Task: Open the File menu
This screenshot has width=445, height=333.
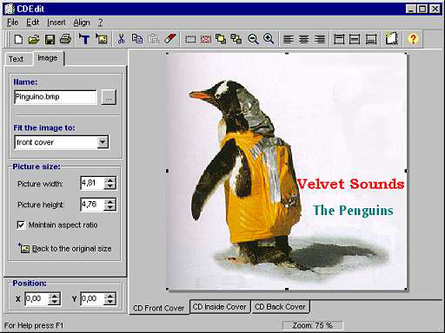Action: pos(12,23)
